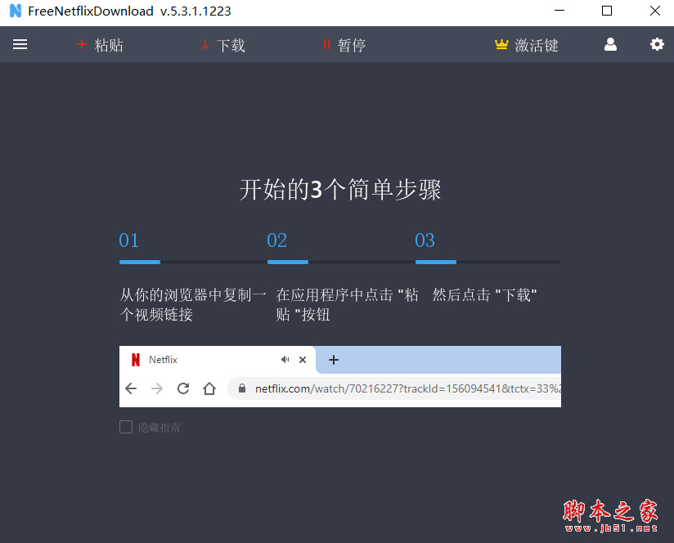
Task: Open the hamburger menu
Action: 20,44
